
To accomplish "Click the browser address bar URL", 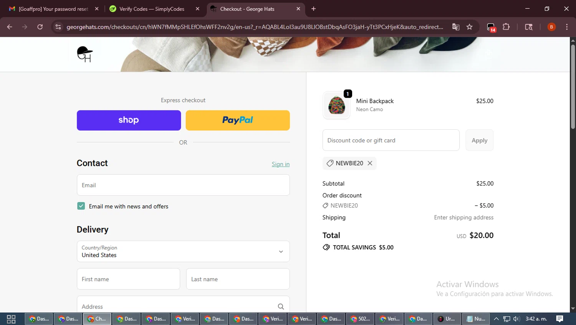I will coord(255,27).
